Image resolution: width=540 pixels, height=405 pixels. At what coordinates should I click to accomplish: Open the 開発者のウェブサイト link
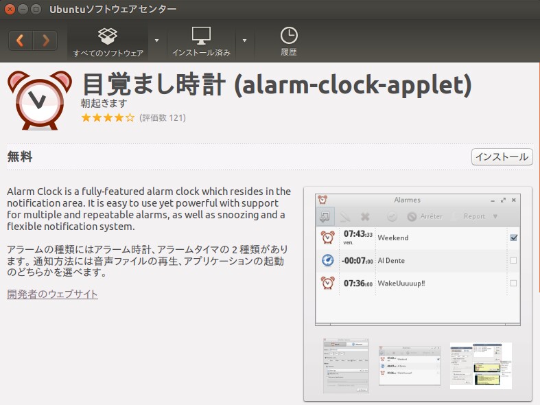(x=52, y=294)
